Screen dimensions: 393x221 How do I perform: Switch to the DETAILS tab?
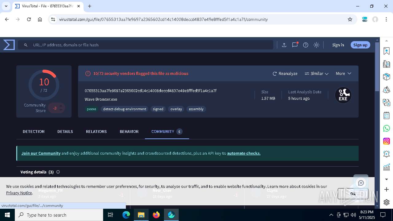(x=65, y=131)
